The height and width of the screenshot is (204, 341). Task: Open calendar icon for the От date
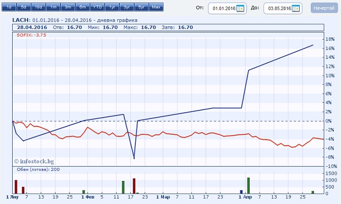(x=240, y=8)
